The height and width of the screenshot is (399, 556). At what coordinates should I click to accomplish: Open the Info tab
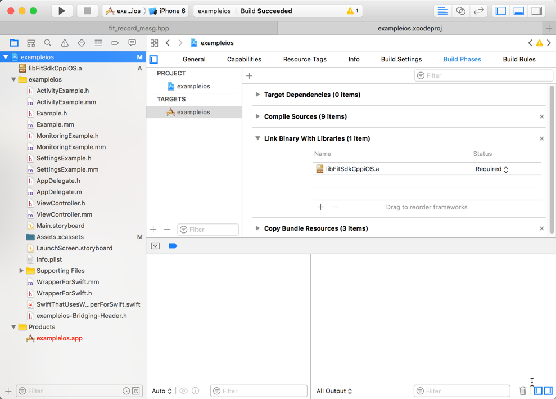354,59
